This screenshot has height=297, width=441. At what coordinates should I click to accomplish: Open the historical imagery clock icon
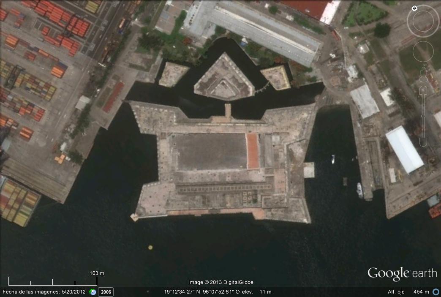click(x=93, y=292)
